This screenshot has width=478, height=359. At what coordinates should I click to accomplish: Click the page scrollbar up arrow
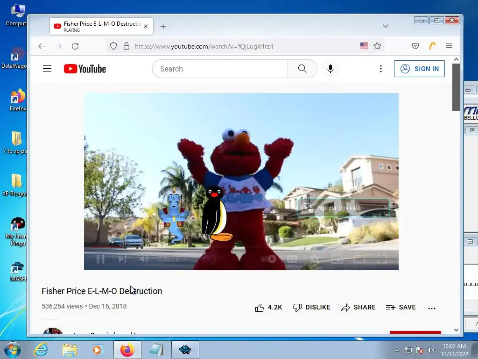click(456, 59)
